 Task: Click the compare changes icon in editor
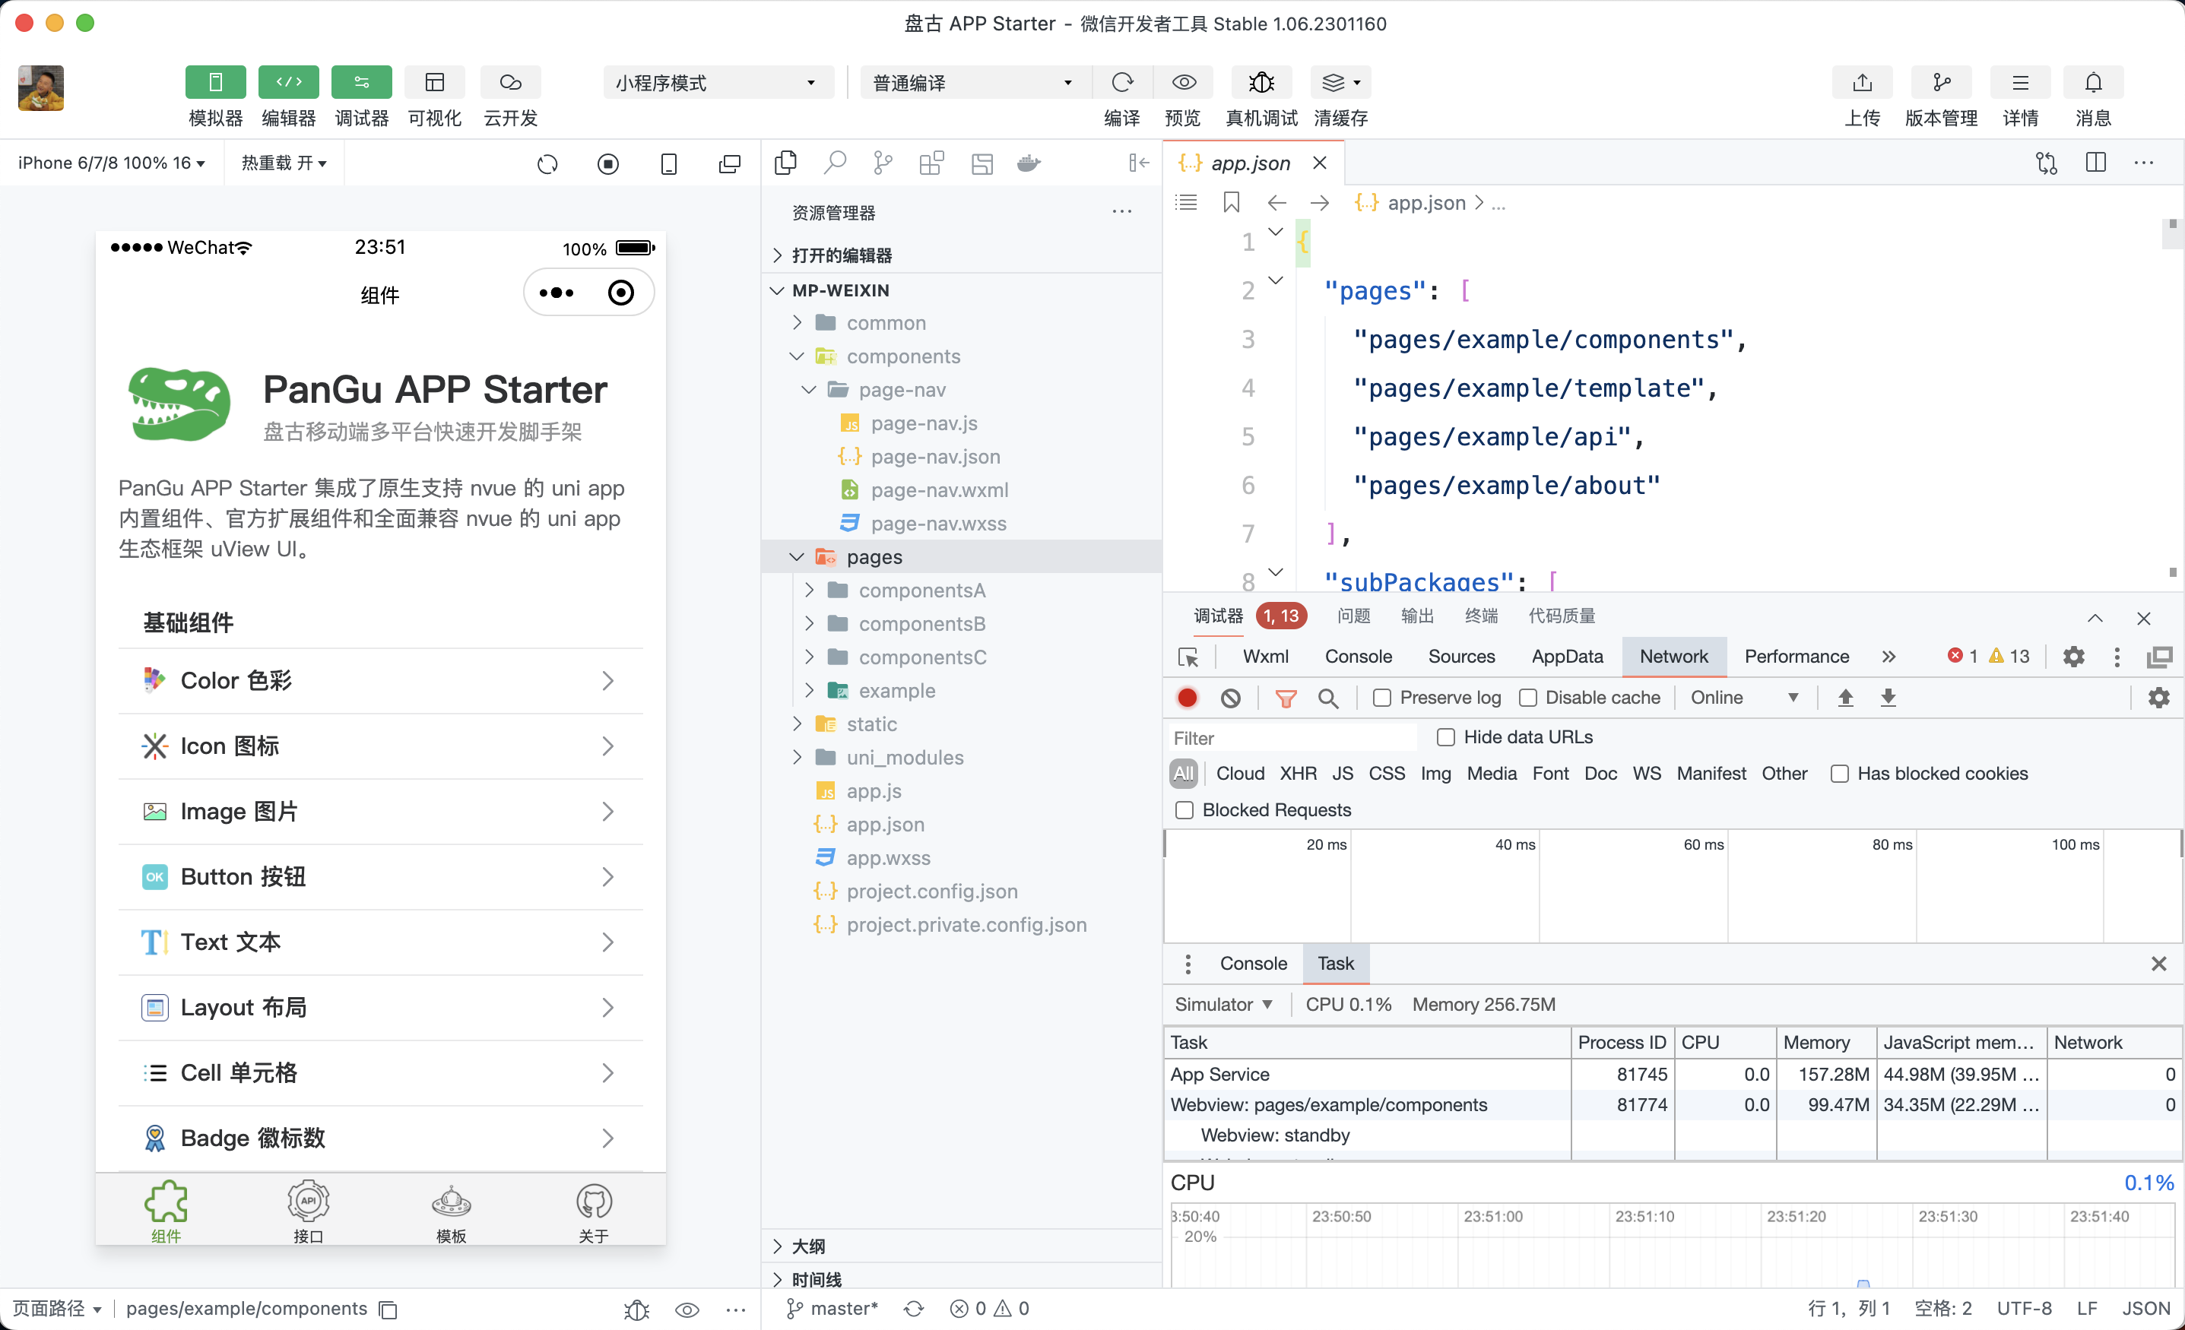coord(2047,163)
